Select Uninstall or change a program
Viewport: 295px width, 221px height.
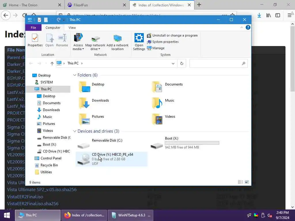pyautogui.click(x=172, y=35)
